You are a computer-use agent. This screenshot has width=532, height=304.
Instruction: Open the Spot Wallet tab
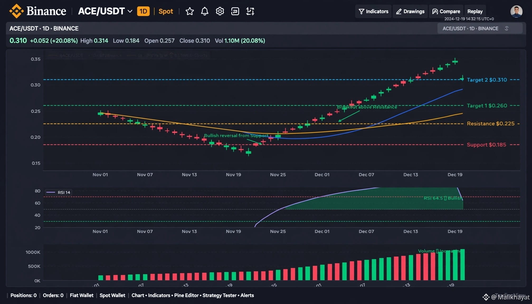click(x=112, y=295)
